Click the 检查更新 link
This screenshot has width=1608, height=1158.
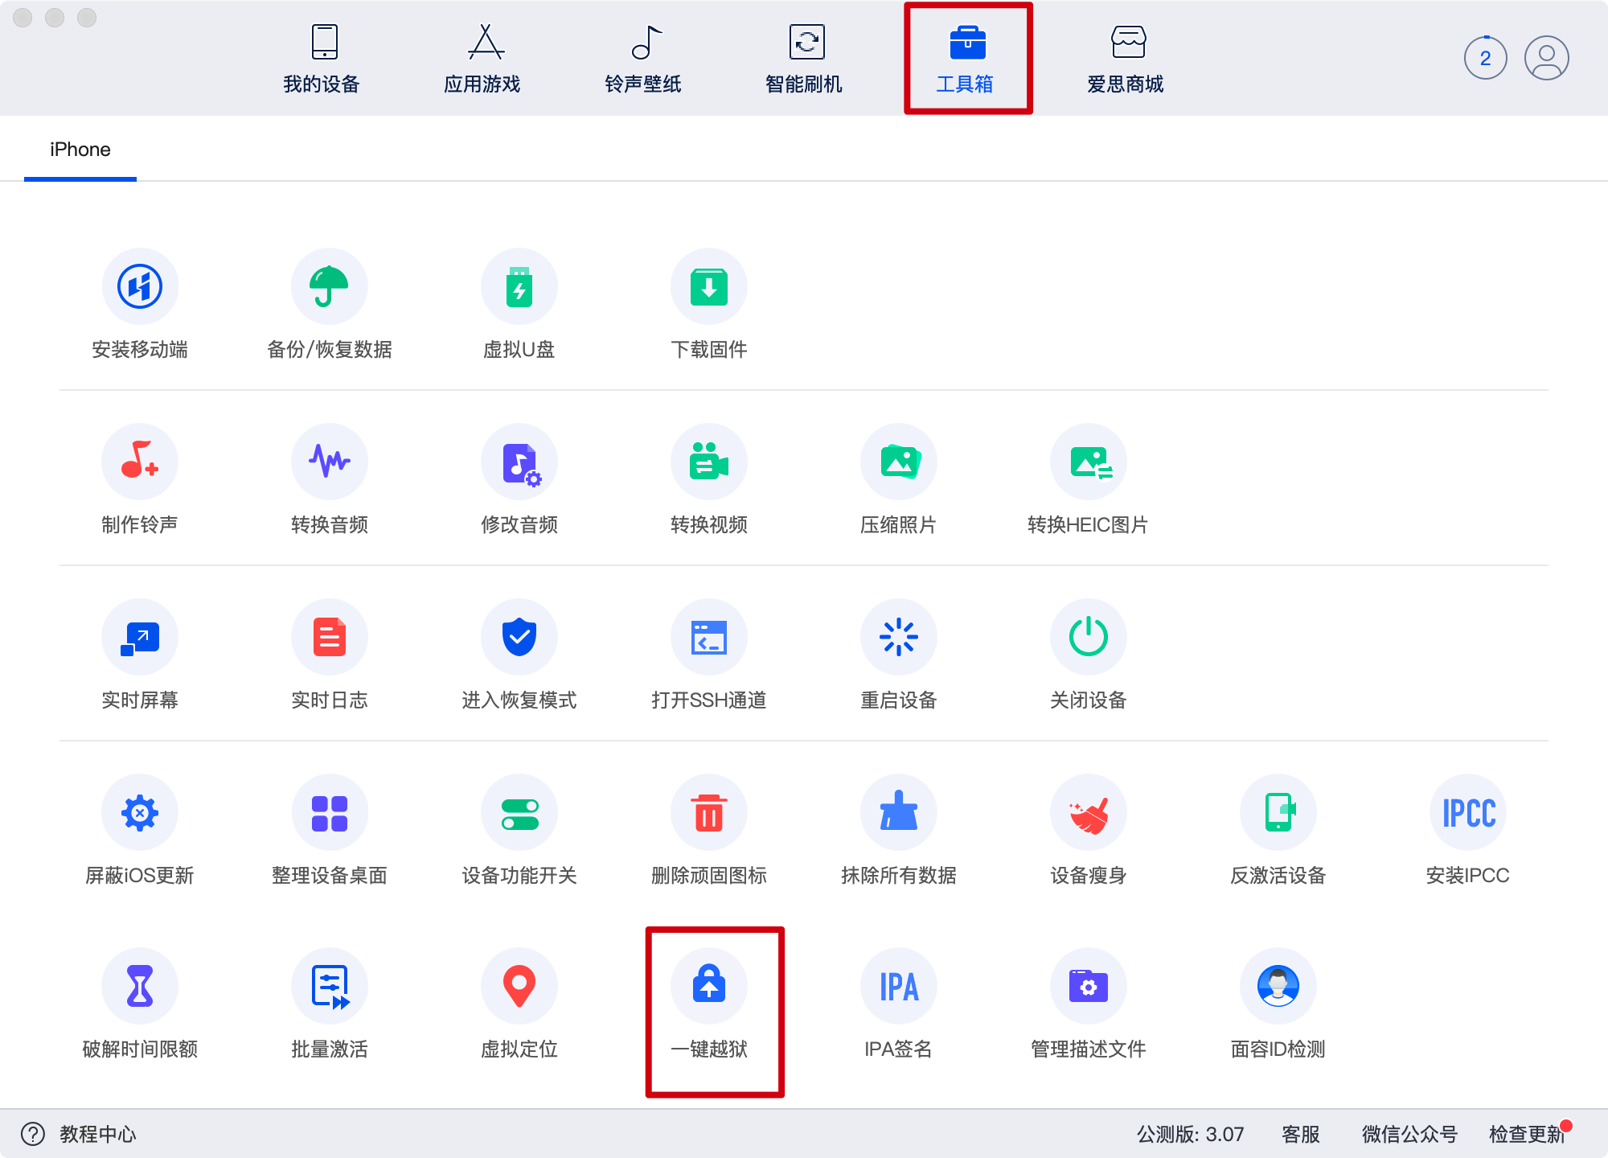point(1526,1134)
